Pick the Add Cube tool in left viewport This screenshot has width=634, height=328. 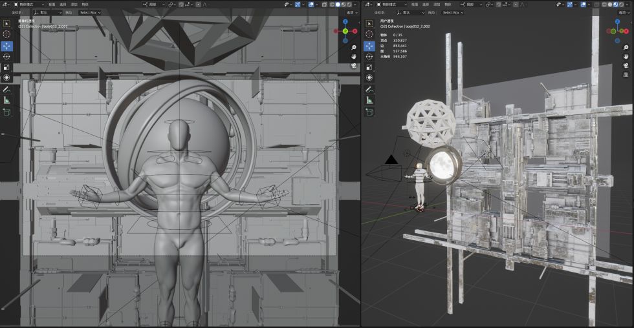(x=6, y=112)
